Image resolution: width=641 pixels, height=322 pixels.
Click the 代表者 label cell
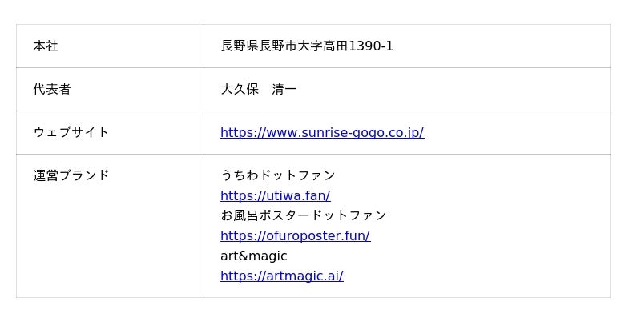coord(52,90)
